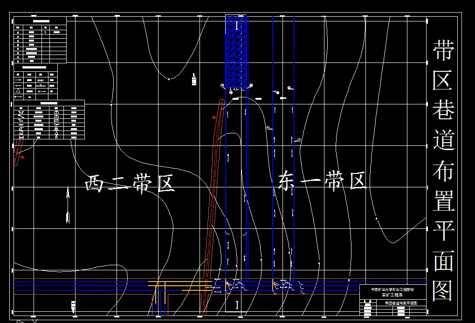Viewport: 475px width, 323px height.
Task: Select the 采矿工程系 text in the title block
Action: [393, 295]
